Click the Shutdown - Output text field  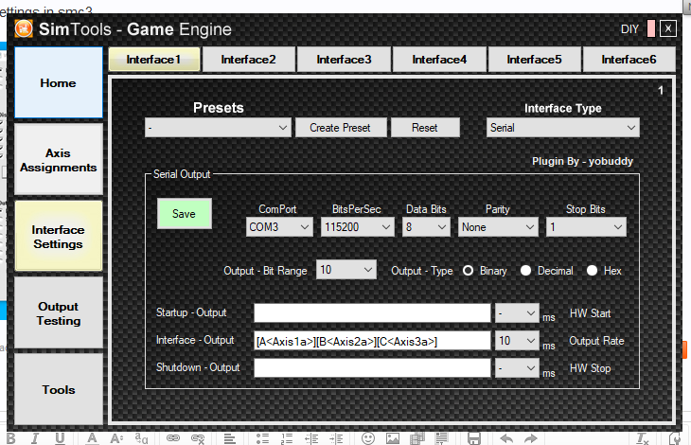372,368
